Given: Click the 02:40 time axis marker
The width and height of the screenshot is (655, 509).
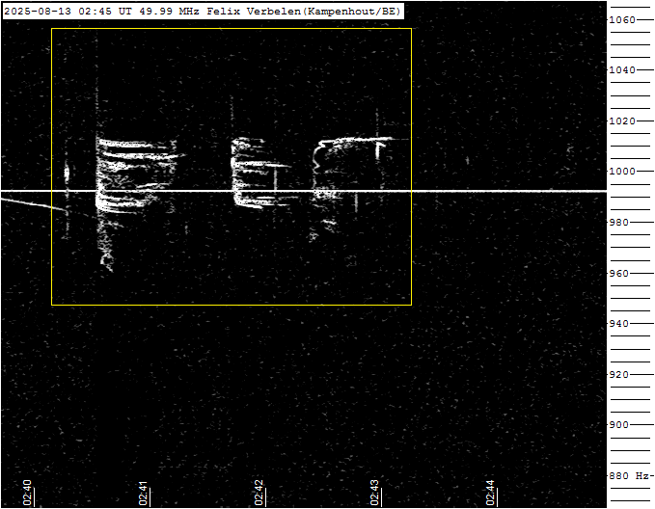Looking at the screenshot, I should tap(27, 493).
